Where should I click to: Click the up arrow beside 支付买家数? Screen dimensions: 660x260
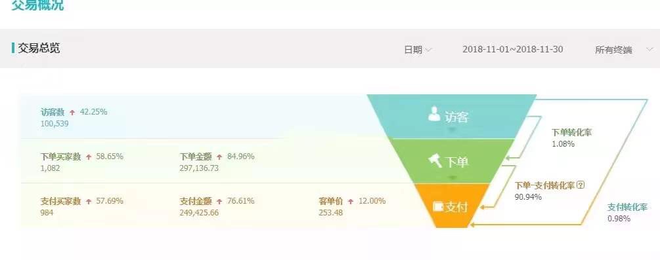tap(89, 201)
